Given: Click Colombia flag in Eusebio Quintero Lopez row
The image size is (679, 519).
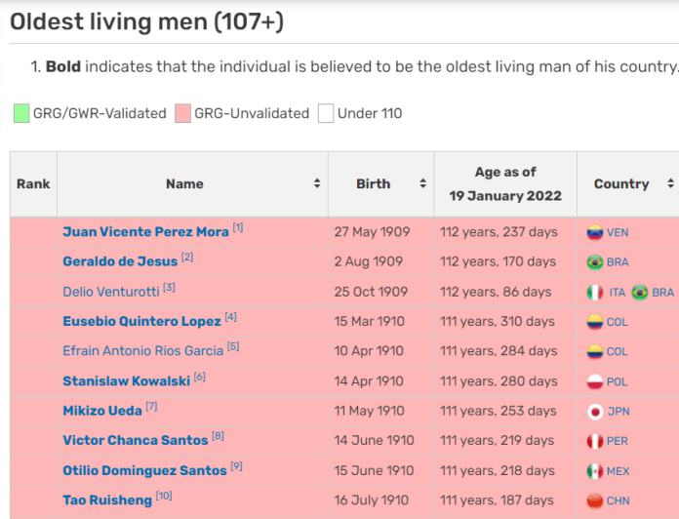Looking at the screenshot, I should pyautogui.click(x=594, y=322).
